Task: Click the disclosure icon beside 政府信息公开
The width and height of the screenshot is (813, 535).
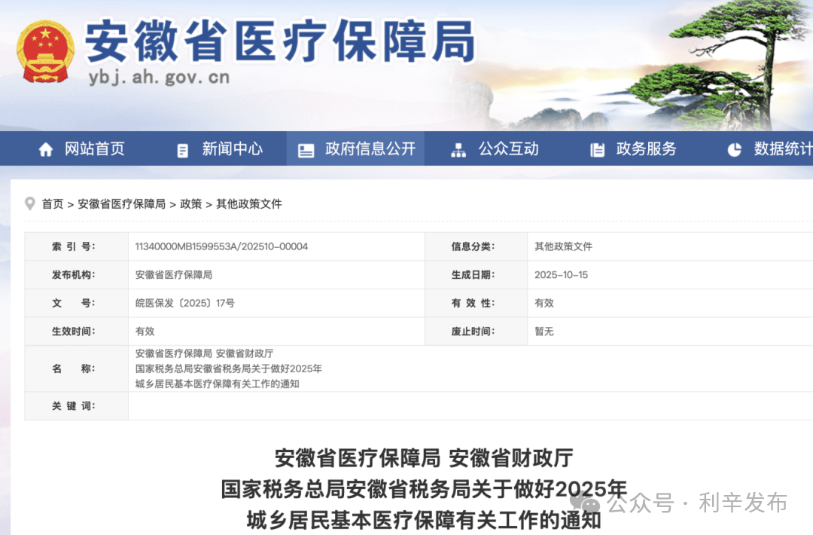Action: 305,148
